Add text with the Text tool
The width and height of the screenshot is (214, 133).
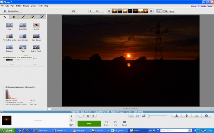[x=23, y=48]
